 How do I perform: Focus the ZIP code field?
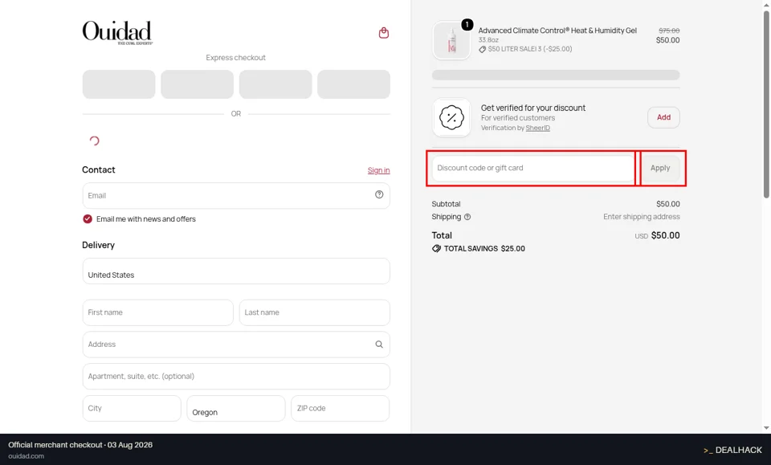coord(341,409)
